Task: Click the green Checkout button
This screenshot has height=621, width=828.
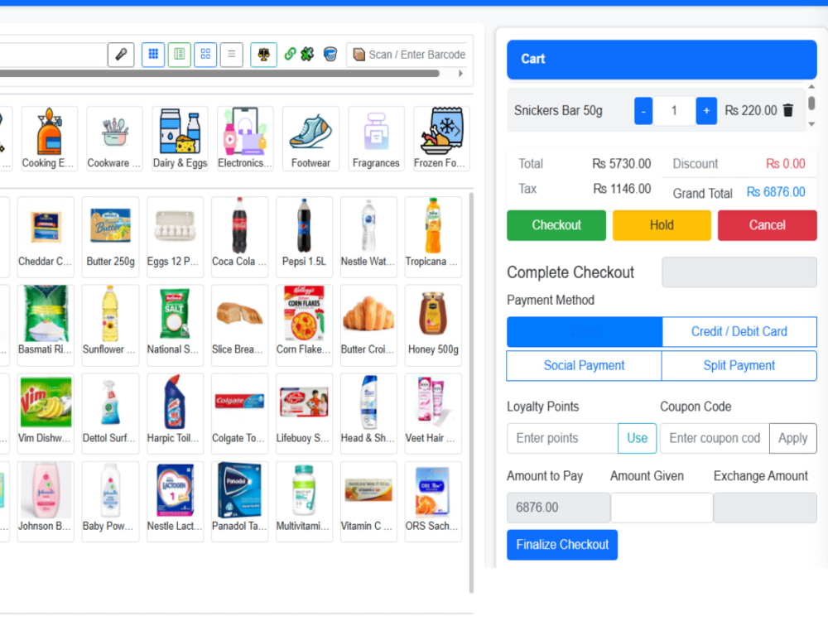Action: point(556,225)
